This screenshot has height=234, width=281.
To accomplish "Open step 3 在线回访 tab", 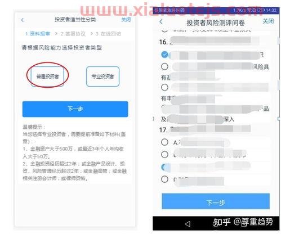I will click(108, 34).
